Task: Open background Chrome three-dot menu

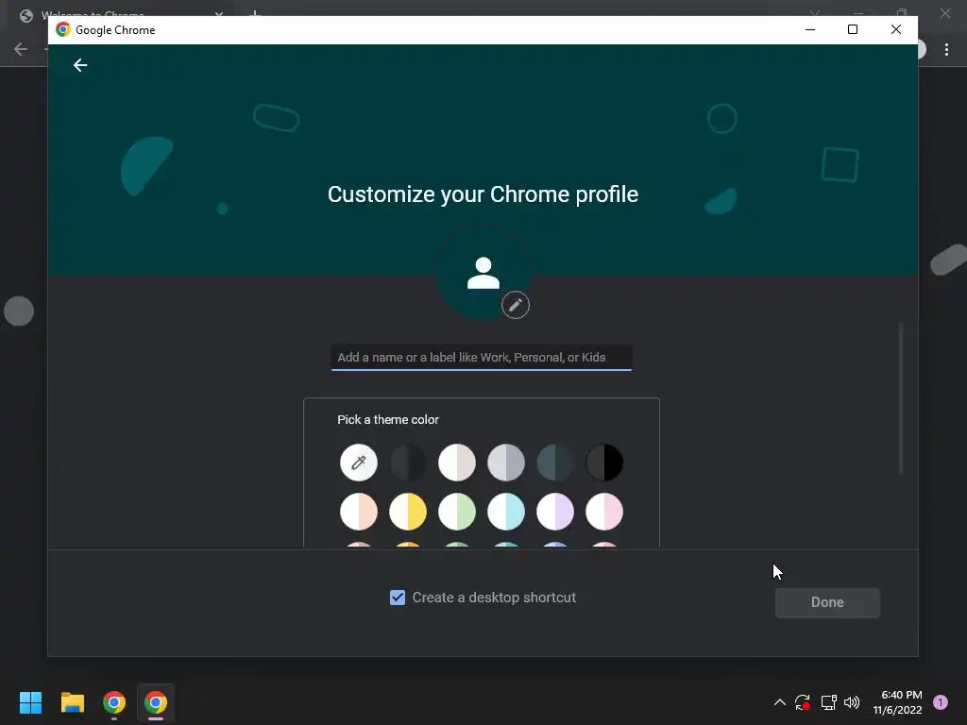Action: pos(946,50)
